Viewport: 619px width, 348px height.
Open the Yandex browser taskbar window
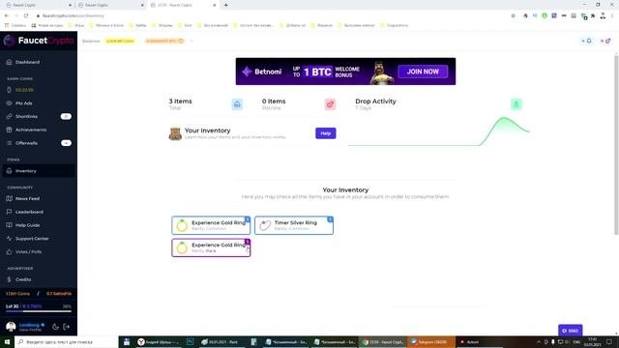click(159, 341)
